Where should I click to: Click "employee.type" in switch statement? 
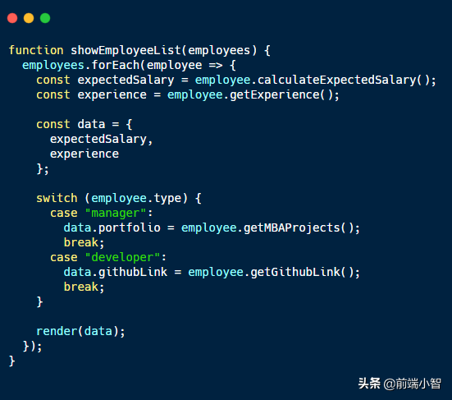click(x=136, y=198)
